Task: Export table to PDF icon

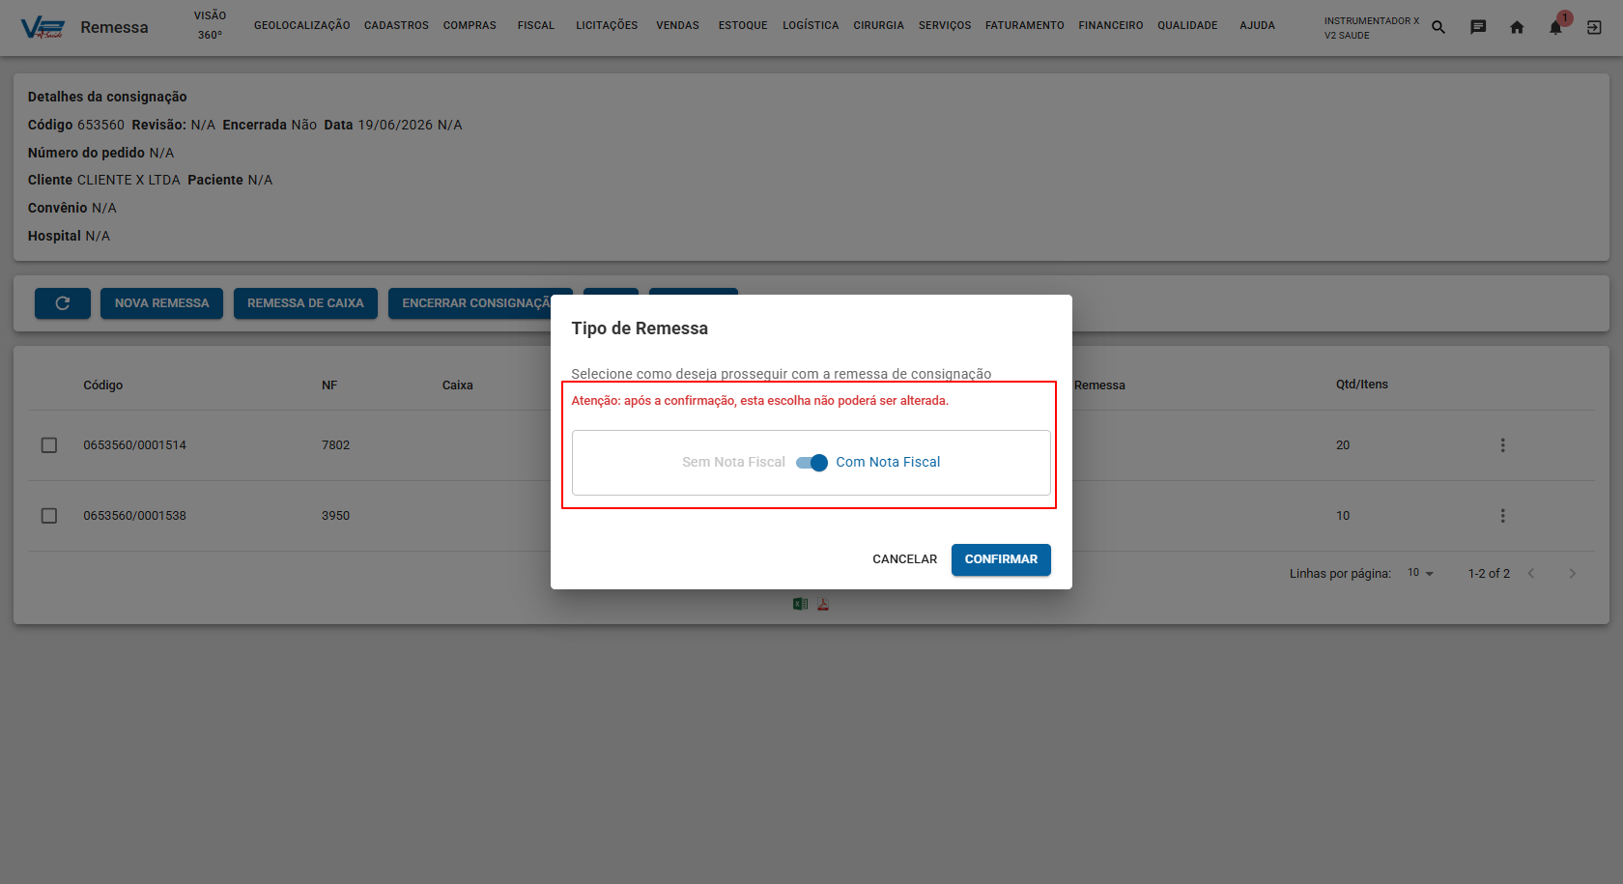Action: point(823,604)
